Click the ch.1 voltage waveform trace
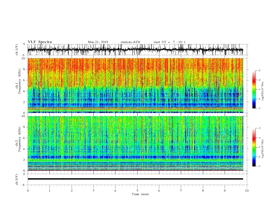This screenshot has height=214, width=278. coord(135,50)
